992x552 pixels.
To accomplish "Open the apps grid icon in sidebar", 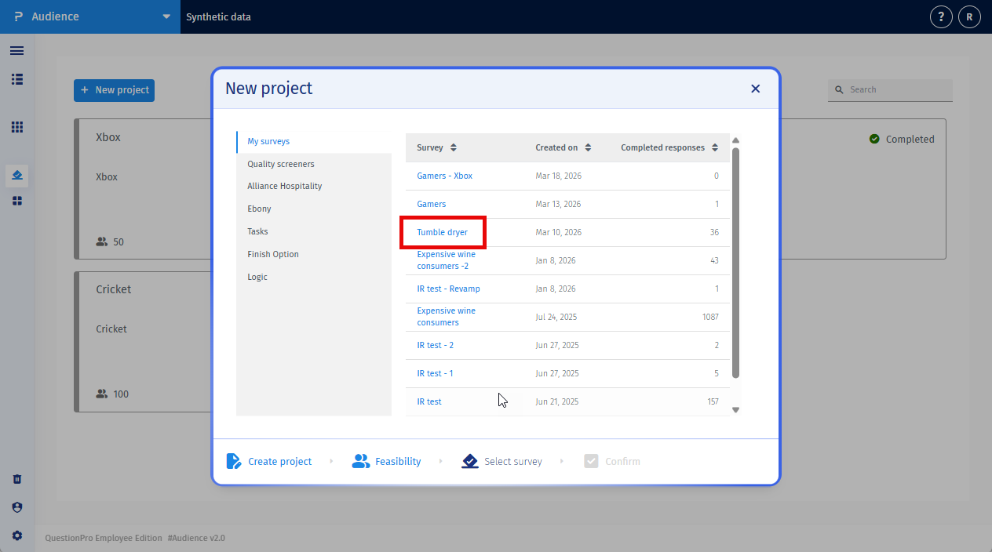I will pos(16,127).
